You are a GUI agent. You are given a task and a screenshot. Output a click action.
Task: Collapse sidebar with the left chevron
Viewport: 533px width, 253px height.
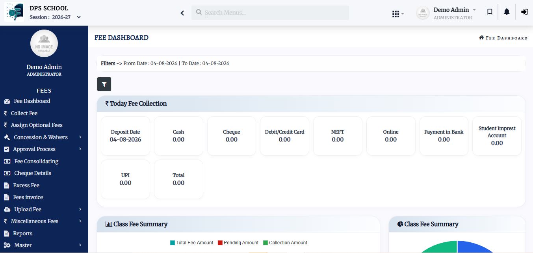tap(182, 13)
